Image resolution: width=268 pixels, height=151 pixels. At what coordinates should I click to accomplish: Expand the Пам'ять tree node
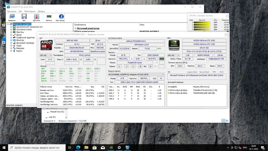tap(11, 32)
